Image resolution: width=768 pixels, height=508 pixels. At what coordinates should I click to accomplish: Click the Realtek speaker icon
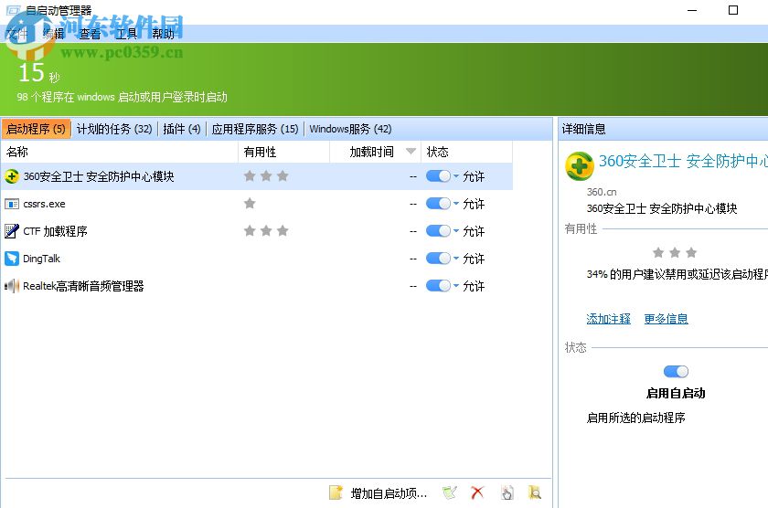(x=12, y=286)
